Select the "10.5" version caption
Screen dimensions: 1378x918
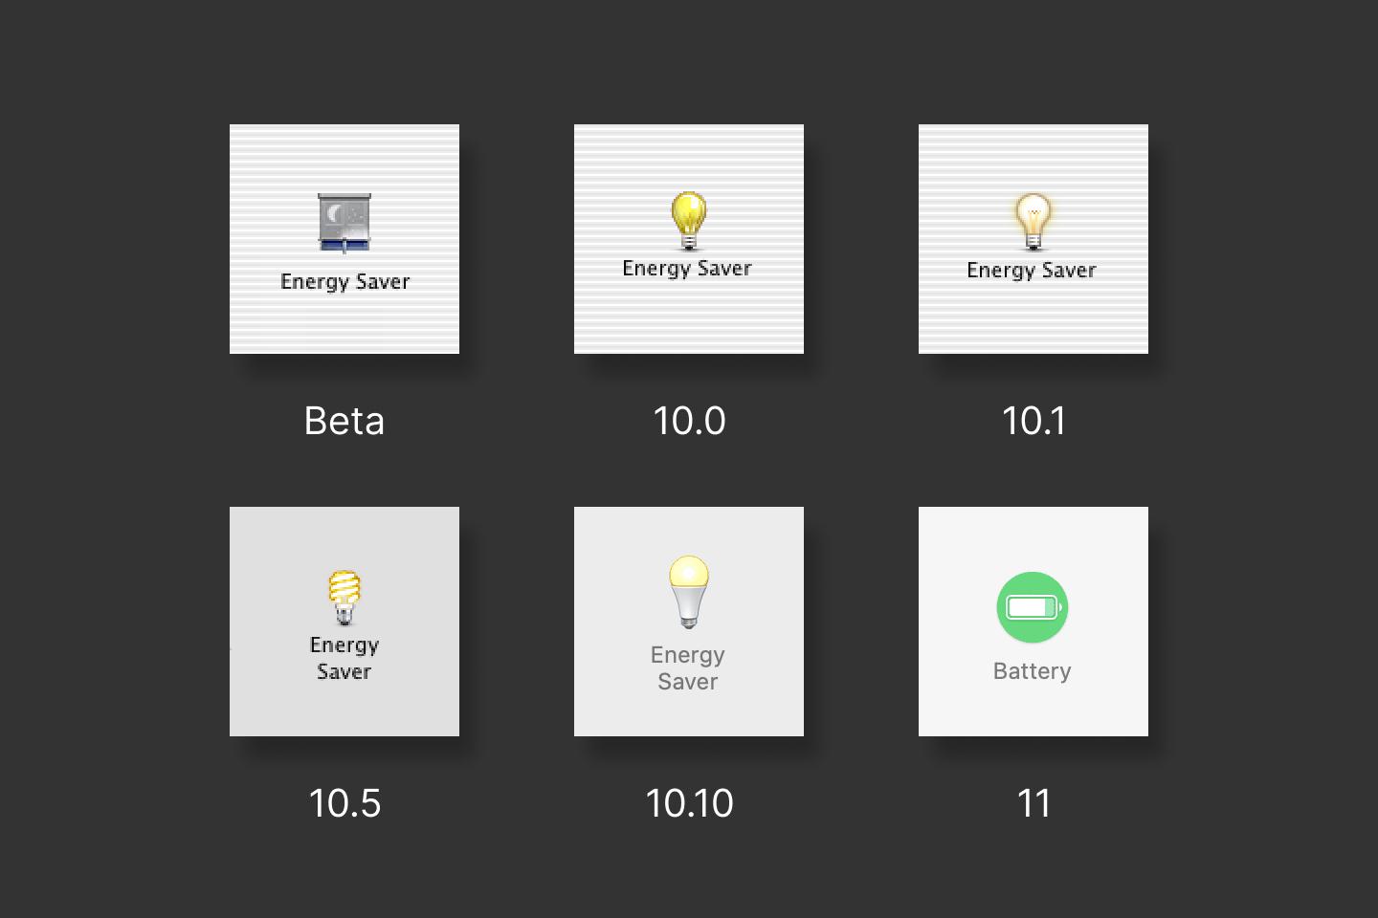point(344,803)
